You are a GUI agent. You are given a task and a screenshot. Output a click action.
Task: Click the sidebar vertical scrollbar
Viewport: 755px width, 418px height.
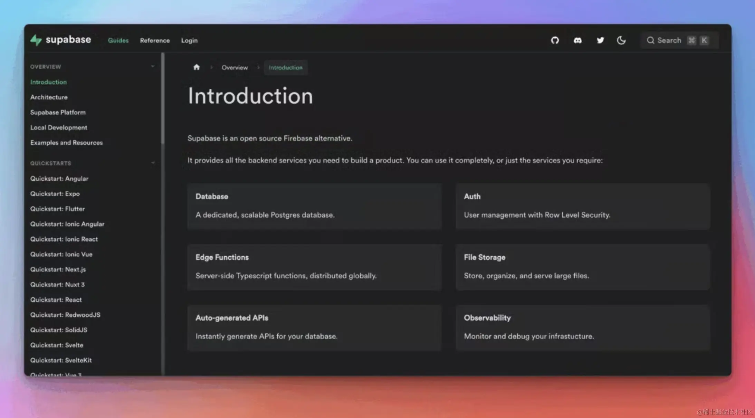[163, 98]
